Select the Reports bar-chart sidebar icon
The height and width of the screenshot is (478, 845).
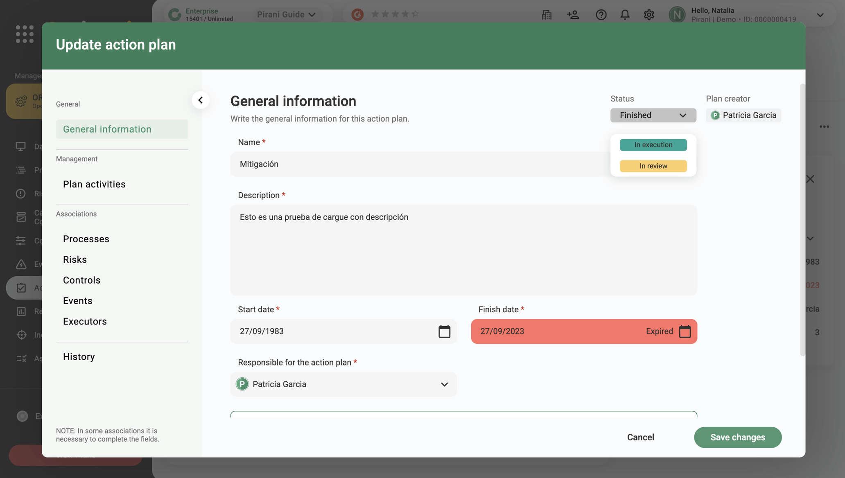coord(21,311)
